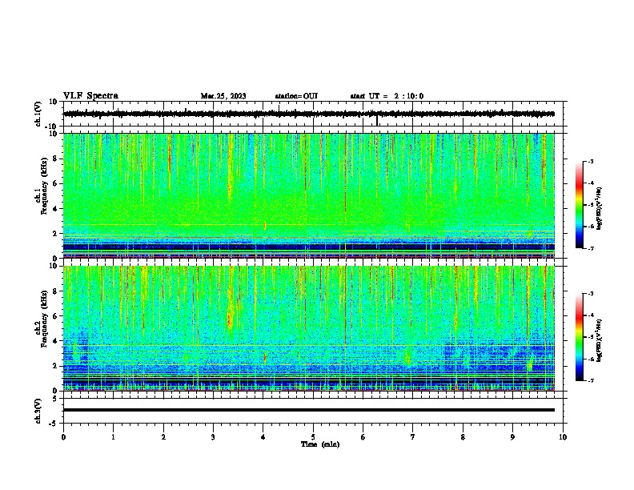Click tick label "4" on the time axis
This screenshot has width=634, height=490.
(263, 437)
